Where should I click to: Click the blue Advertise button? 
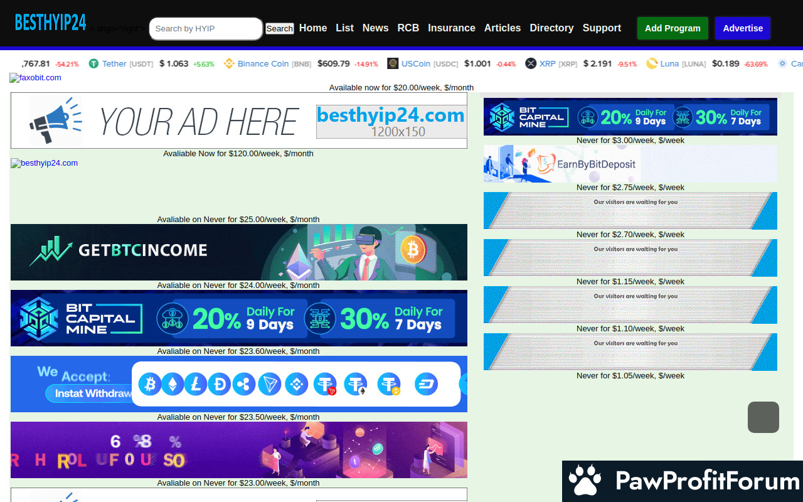coord(743,28)
